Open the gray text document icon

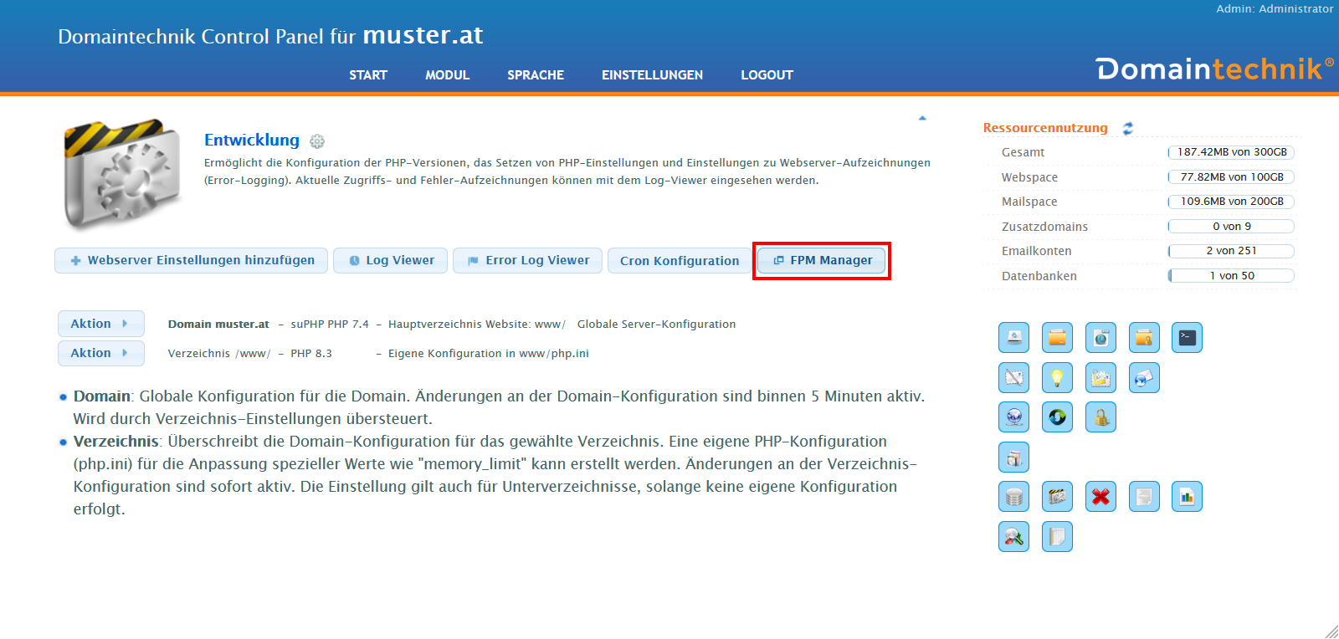click(x=1145, y=497)
